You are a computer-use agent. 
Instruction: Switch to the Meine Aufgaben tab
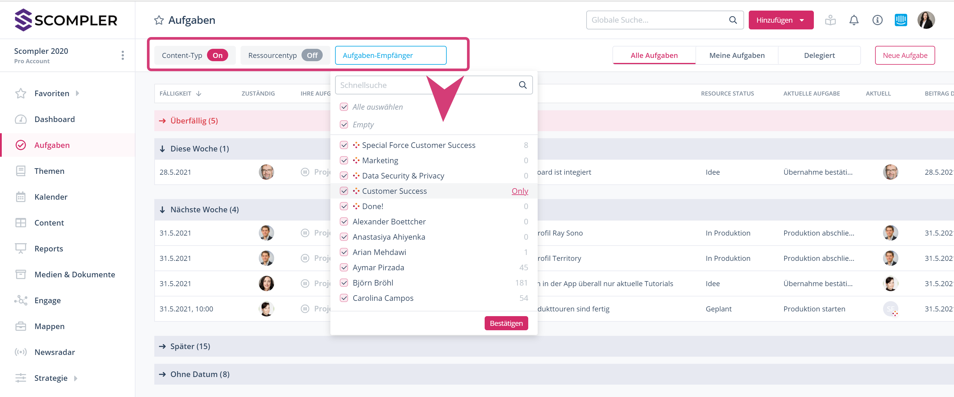pyautogui.click(x=737, y=56)
